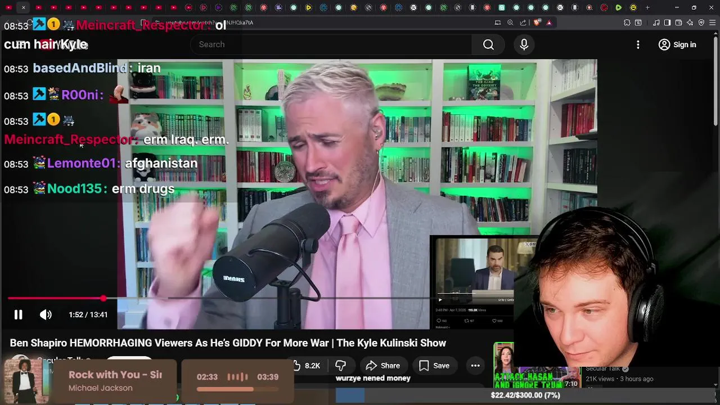Click chat username basedAndBlind
The width and height of the screenshot is (720, 405).
[80, 68]
